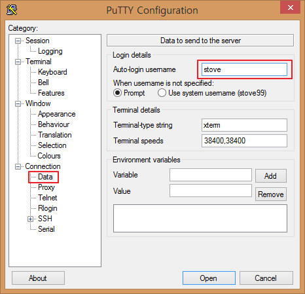
Task: Collapse the Terminal tree node
Action: [x=18, y=62]
